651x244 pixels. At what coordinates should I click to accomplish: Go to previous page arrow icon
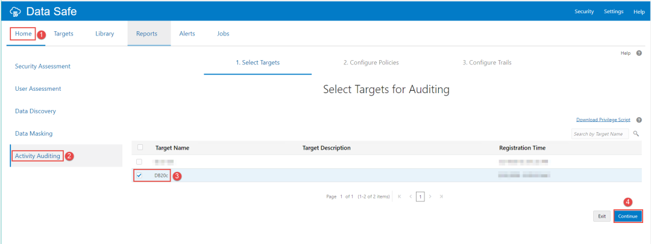pyautogui.click(x=410, y=197)
